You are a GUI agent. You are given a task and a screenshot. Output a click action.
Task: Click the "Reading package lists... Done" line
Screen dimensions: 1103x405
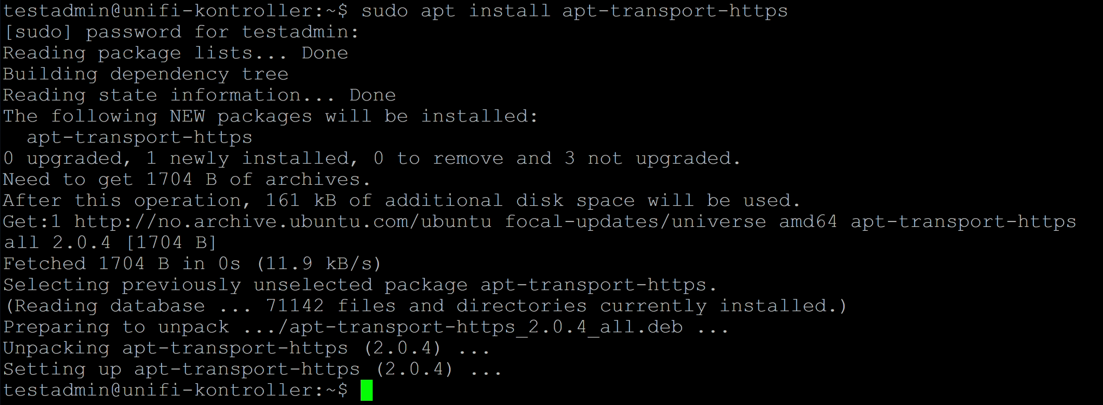pos(176,53)
